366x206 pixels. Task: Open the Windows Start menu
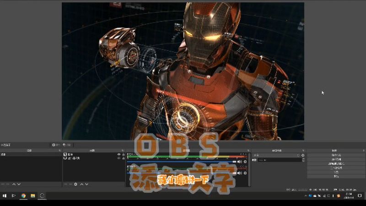click(x=5, y=196)
